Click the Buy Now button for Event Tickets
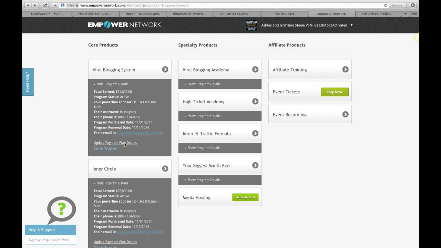Image resolution: width=441 pixels, height=248 pixels. click(x=335, y=92)
